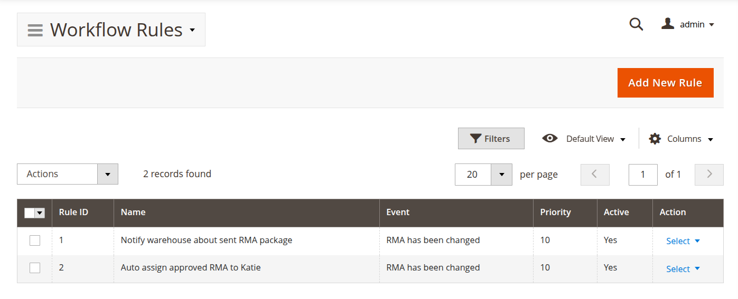Click the eye icon for Default View

click(x=550, y=139)
